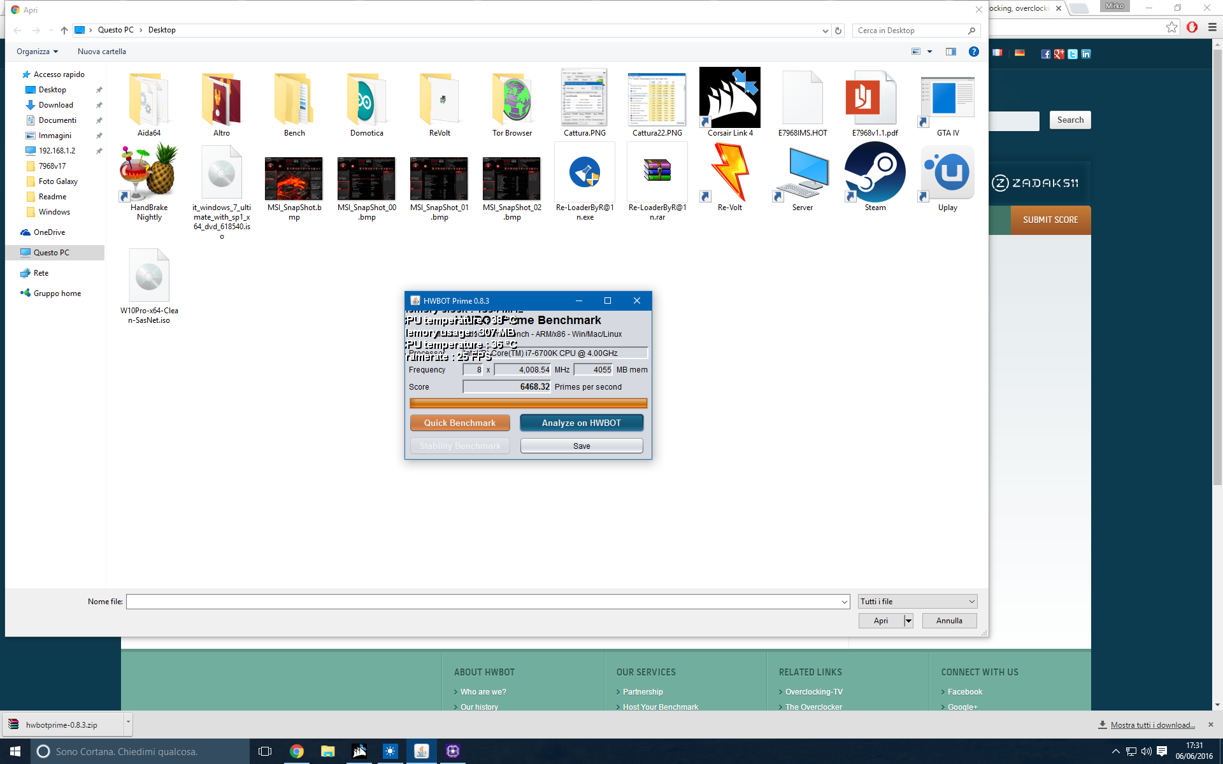Screen dimensions: 1223x764
Task: Select Foto Galaxy folder in sidebar
Action: 58,181
